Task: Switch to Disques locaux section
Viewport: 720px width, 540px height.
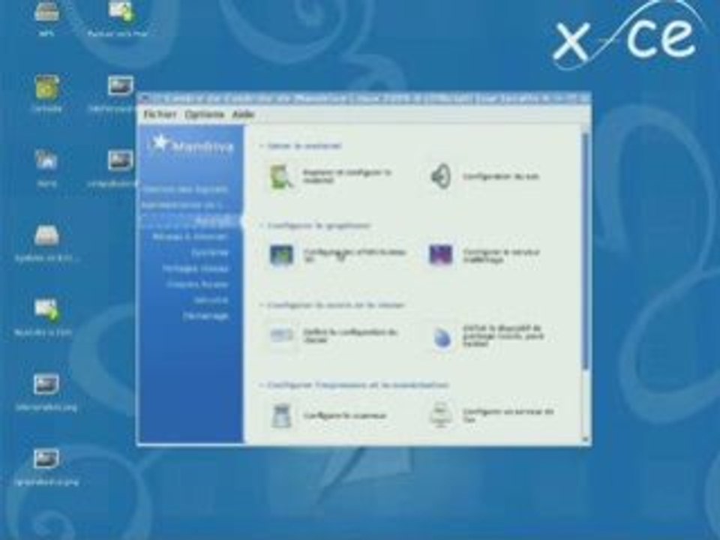Action: coord(197,284)
